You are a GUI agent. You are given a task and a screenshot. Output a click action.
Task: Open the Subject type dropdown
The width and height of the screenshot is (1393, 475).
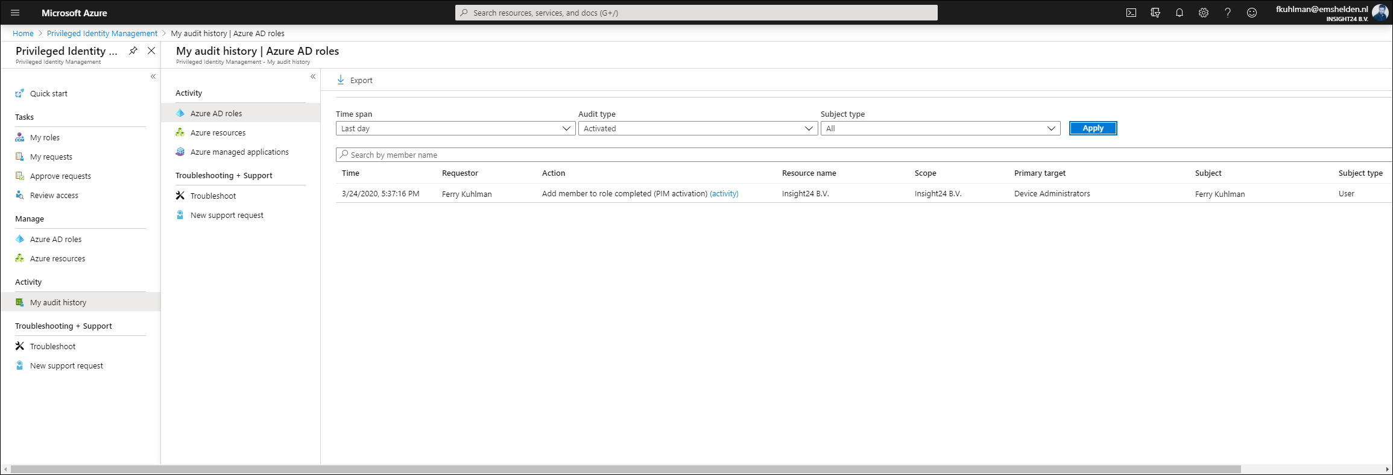(940, 128)
